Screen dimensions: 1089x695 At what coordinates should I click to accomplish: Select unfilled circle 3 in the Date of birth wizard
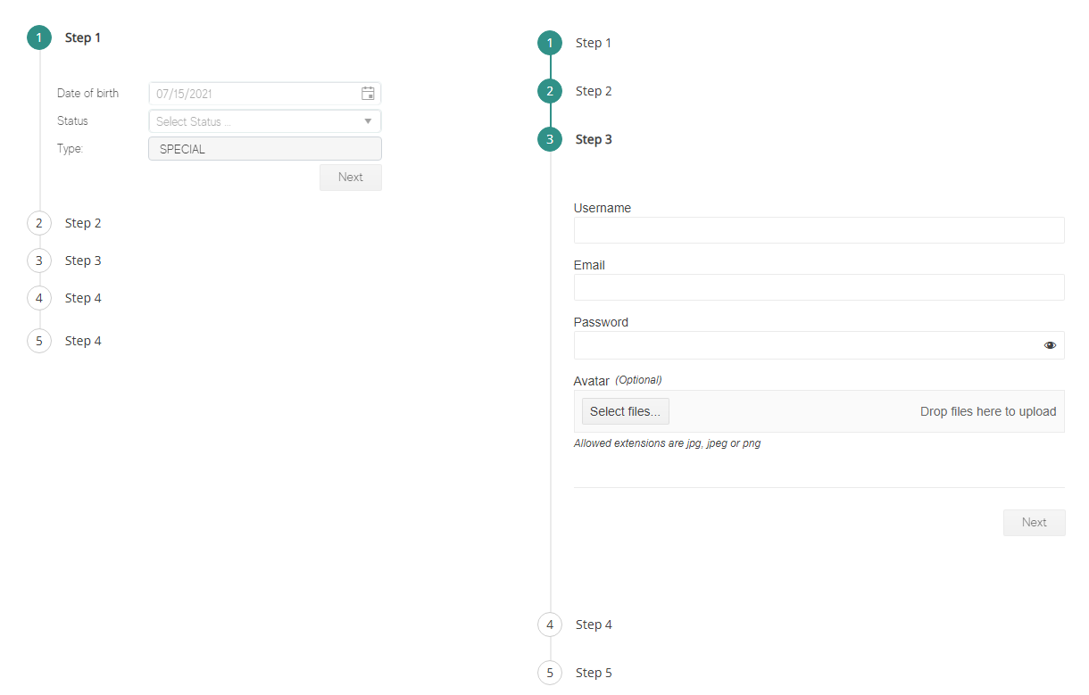(x=39, y=261)
